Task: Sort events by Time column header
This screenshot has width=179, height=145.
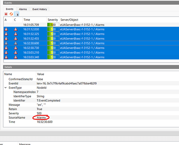Action: pyautogui.click(x=34, y=20)
